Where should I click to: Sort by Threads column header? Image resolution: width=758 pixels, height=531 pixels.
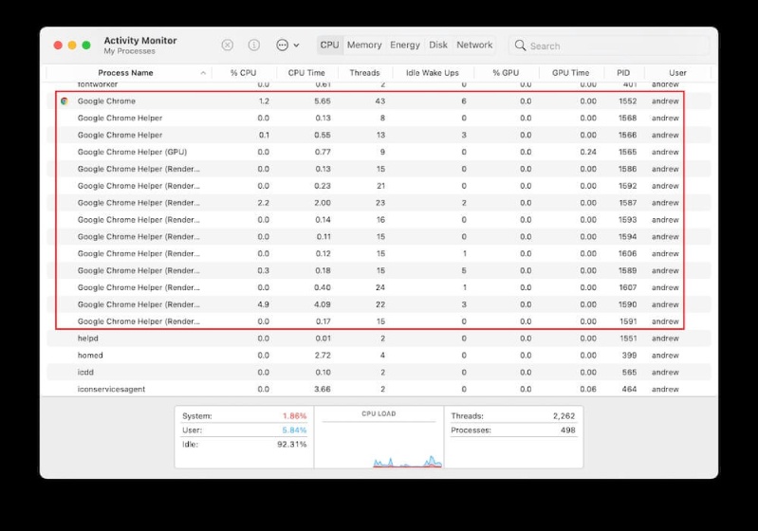(x=364, y=73)
